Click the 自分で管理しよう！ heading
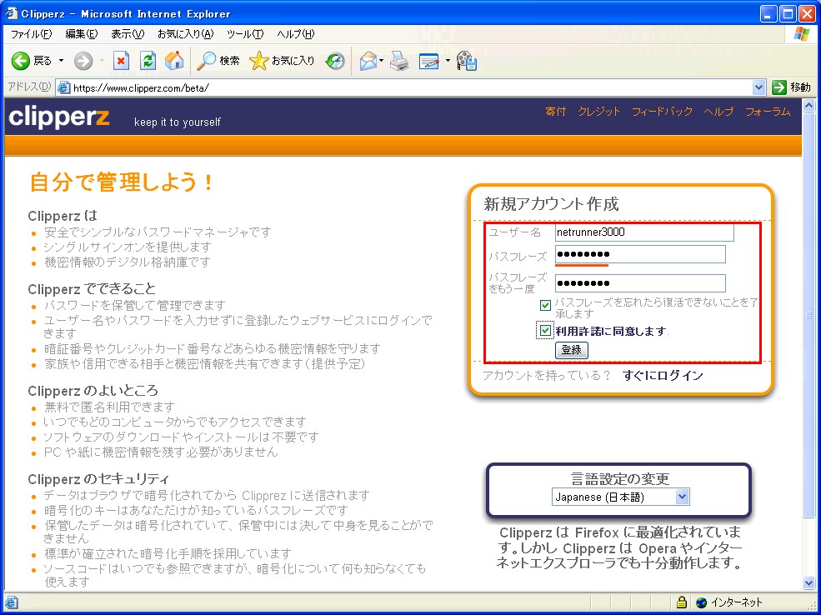The image size is (821, 615). click(x=122, y=182)
